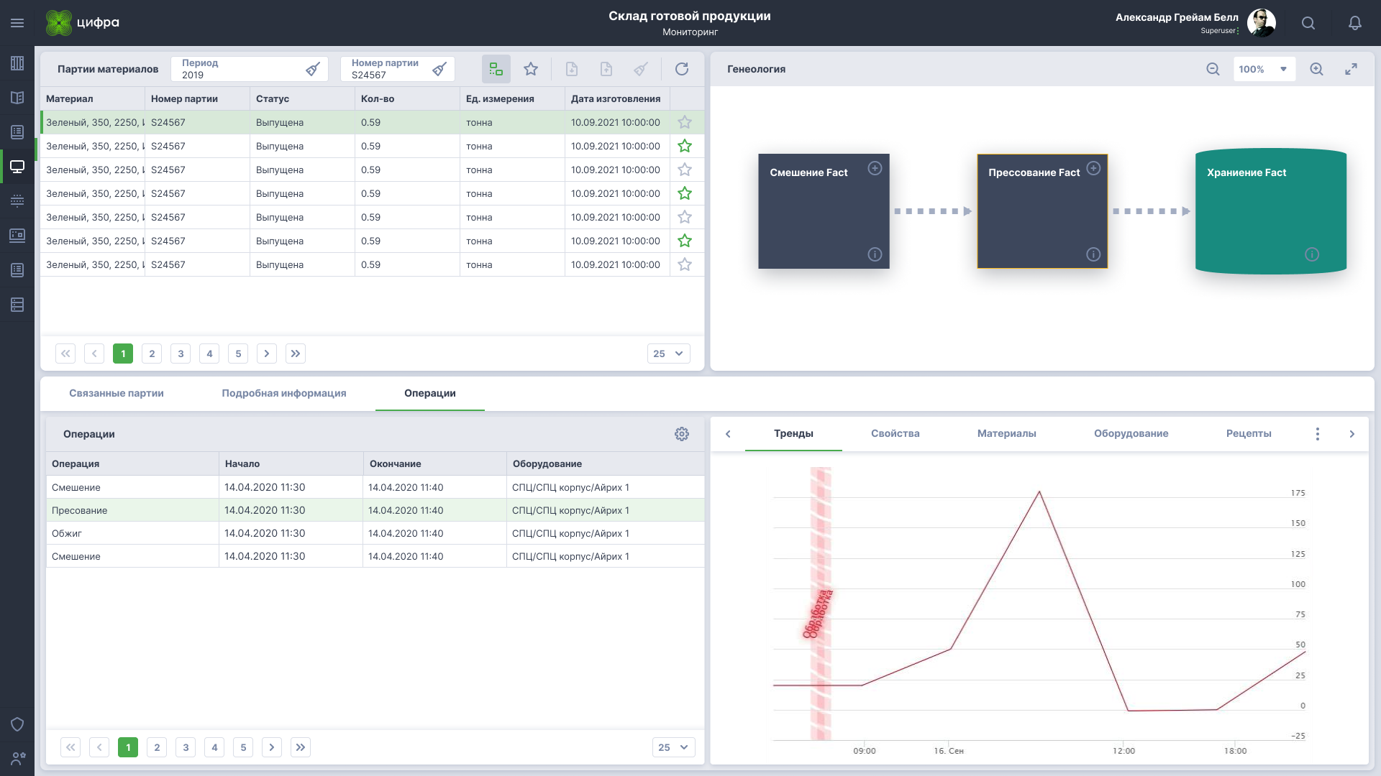
Task: Click the user avatar photo
Action: click(x=1262, y=23)
